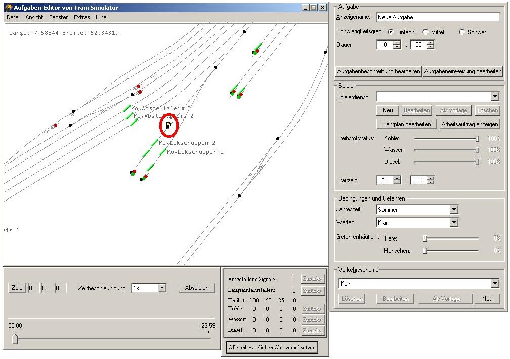Increase the Dauer hours spinner value

coord(397,43)
